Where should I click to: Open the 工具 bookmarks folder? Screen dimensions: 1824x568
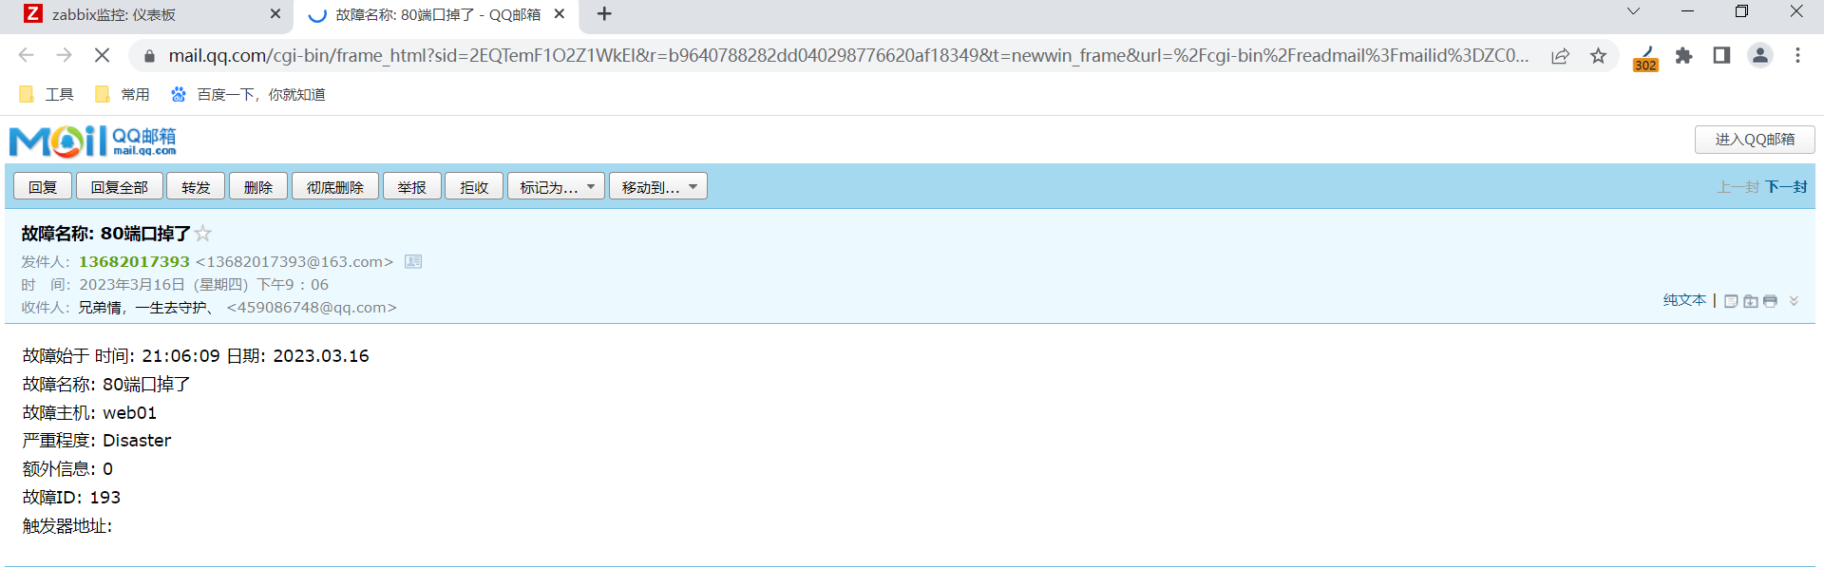pyautogui.click(x=47, y=94)
